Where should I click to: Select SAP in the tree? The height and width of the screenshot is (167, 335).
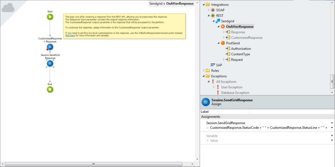pyautogui.click(x=219, y=65)
